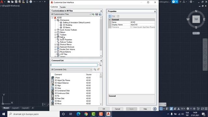Sort Properties alphabetically icon

113,16
